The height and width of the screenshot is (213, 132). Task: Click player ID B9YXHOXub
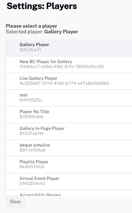point(33,150)
